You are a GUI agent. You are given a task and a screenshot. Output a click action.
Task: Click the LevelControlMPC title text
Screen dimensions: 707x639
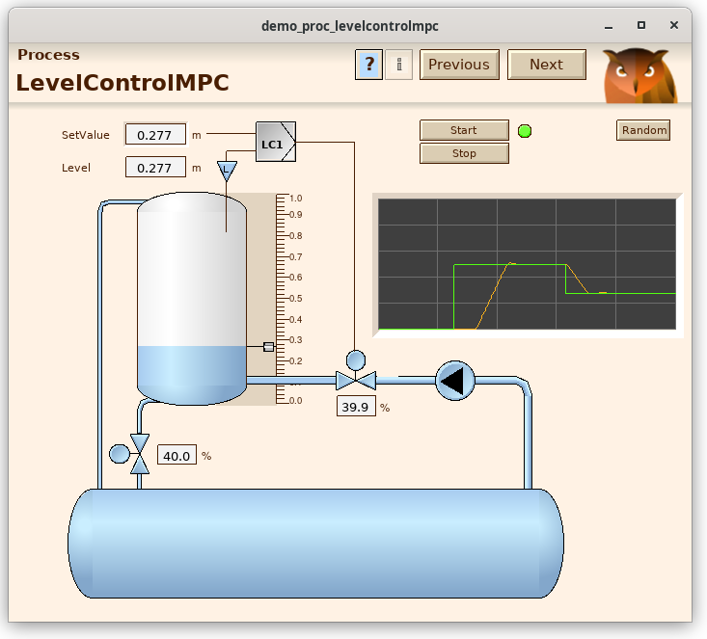point(122,83)
